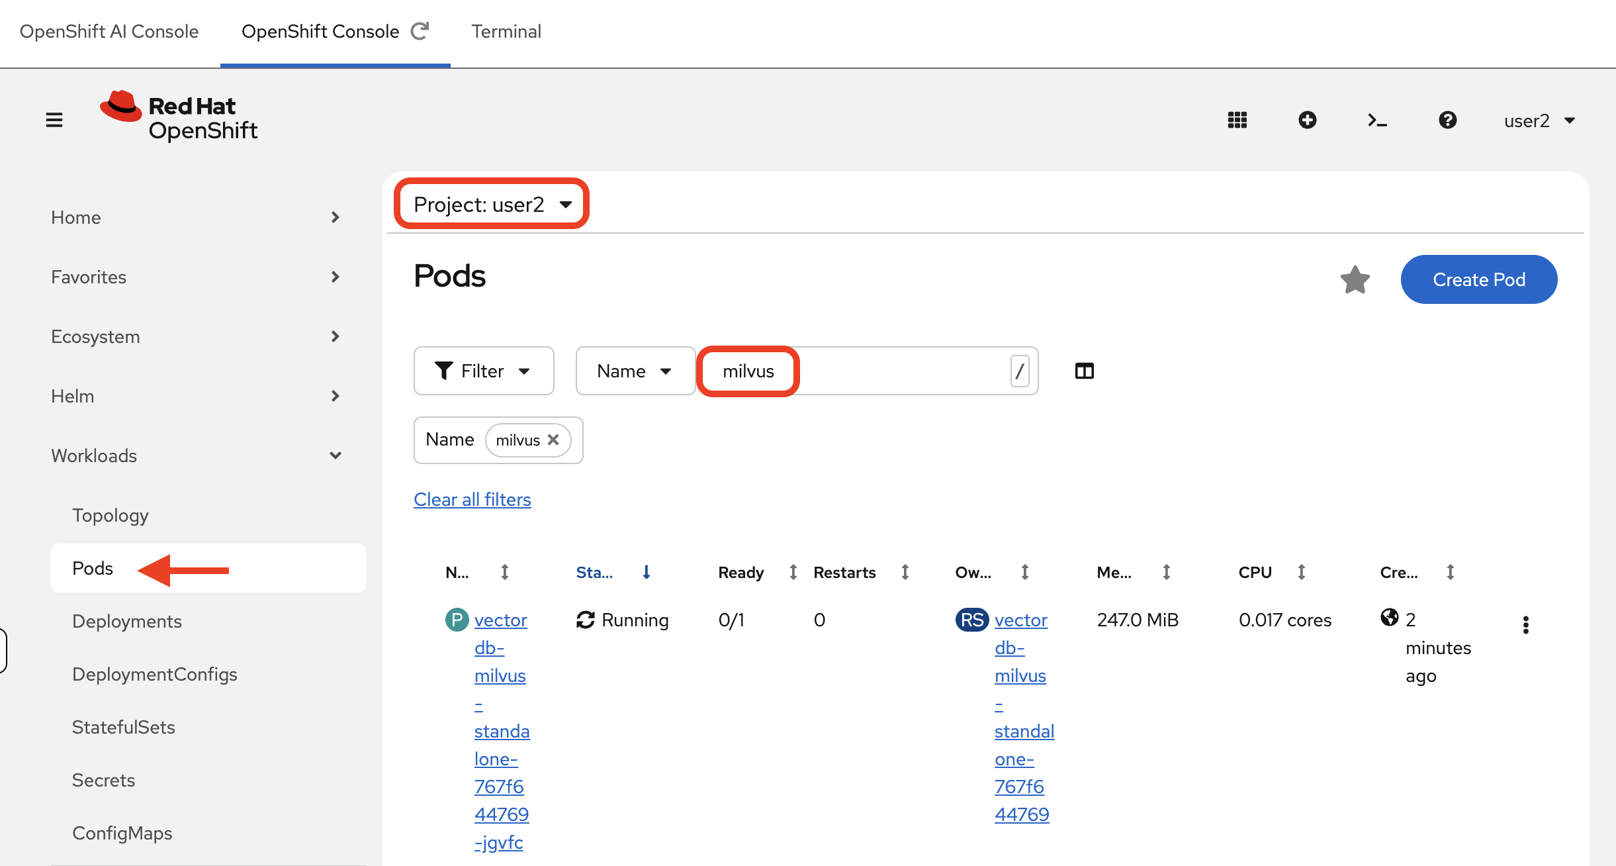Expand the user2 account menu

(x=1540, y=120)
